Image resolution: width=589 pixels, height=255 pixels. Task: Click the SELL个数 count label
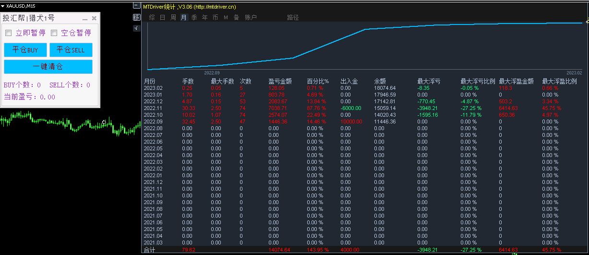(x=70, y=85)
